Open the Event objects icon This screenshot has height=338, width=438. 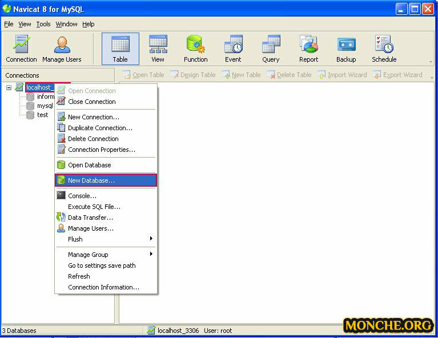(233, 49)
